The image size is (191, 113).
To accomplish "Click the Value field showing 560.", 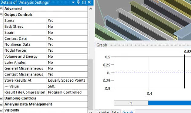I will (67, 86).
